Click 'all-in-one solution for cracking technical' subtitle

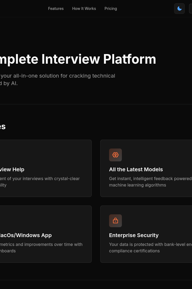coord(64,76)
